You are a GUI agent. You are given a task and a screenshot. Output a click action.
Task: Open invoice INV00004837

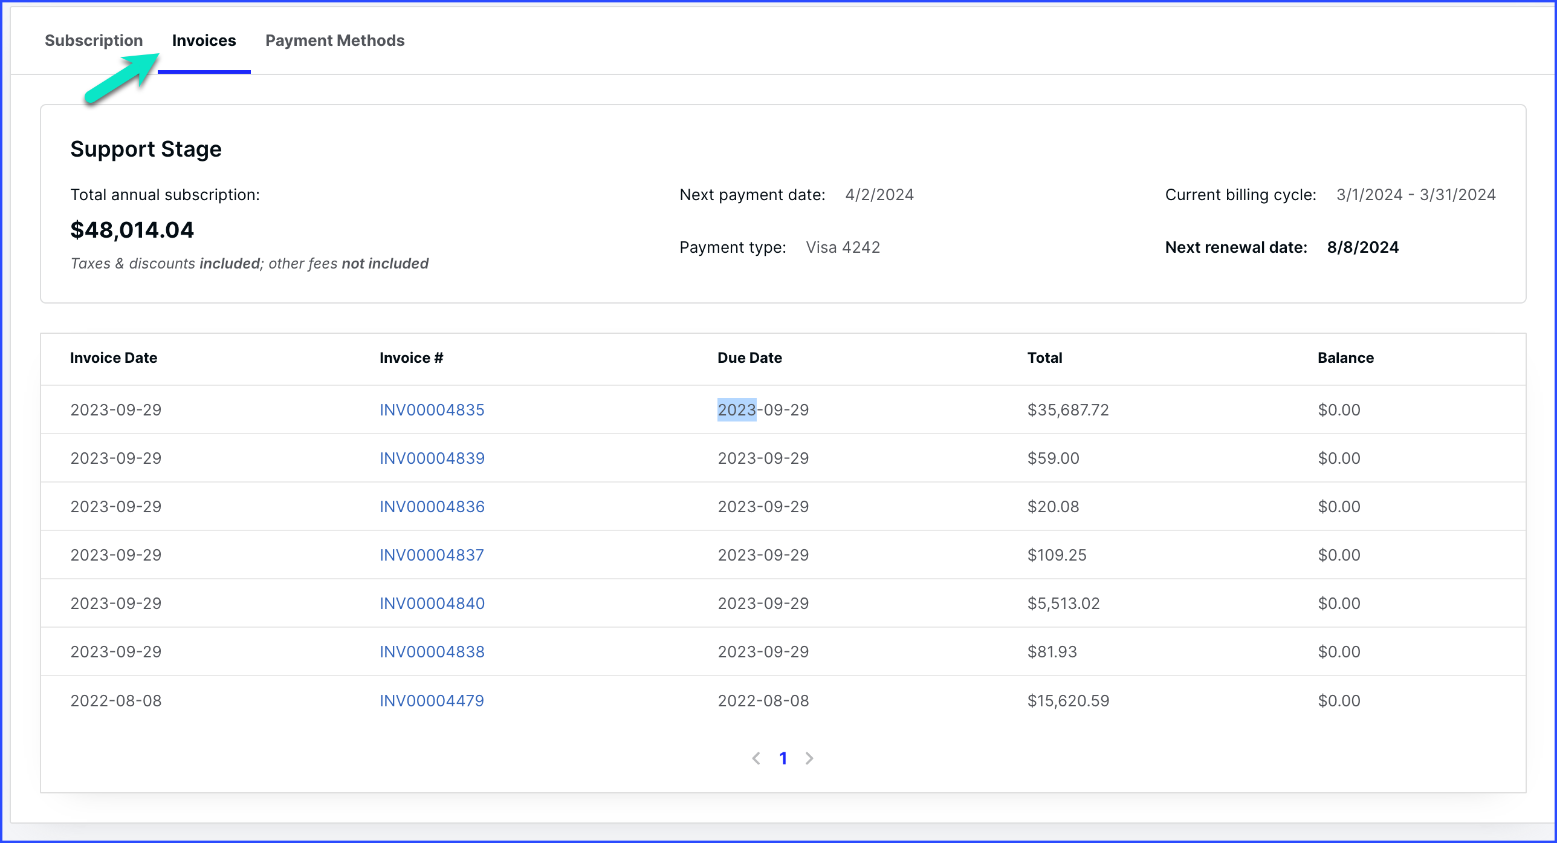point(432,555)
